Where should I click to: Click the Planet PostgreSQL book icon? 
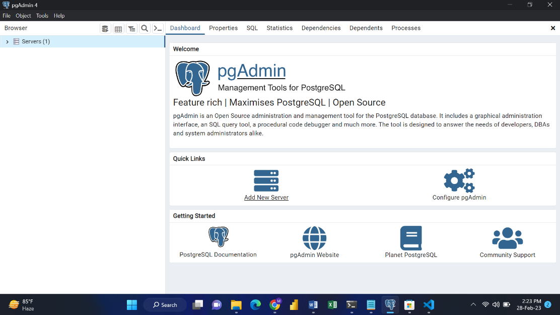(x=411, y=238)
